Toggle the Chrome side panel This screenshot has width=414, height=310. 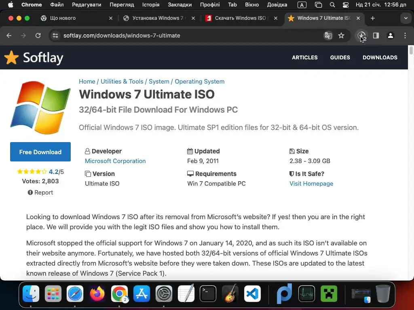[376, 36]
